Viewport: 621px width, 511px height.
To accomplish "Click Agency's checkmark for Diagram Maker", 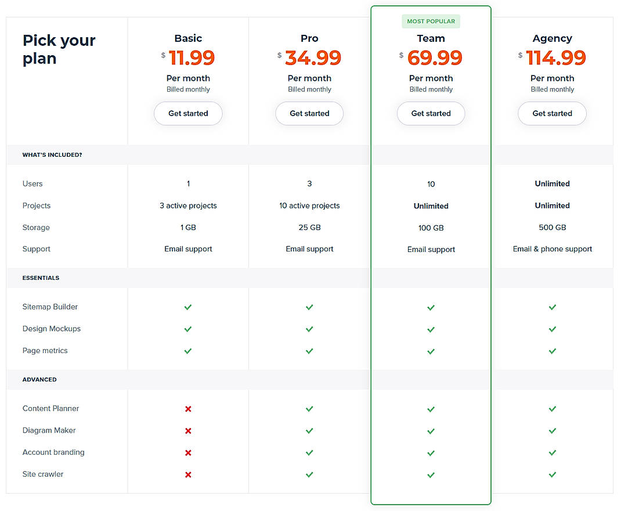I will tap(552, 431).
